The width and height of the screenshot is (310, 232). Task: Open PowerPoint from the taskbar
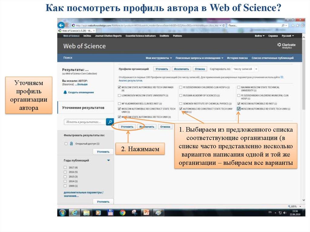click(146, 213)
